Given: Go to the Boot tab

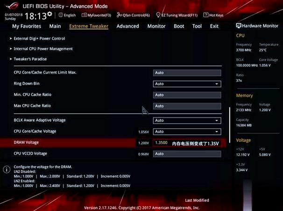Looking at the screenshot, I should pos(179,26).
